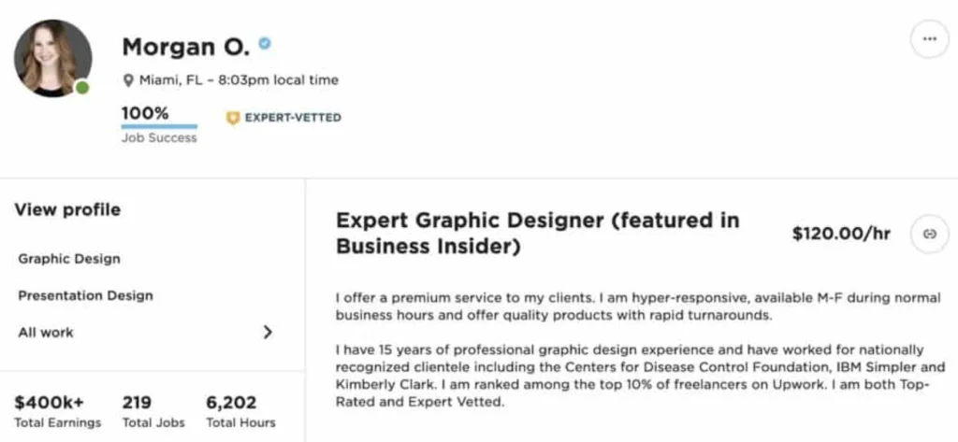Click the $400k+ Total Earnings stat
The height and width of the screenshot is (442, 958).
tap(57, 412)
